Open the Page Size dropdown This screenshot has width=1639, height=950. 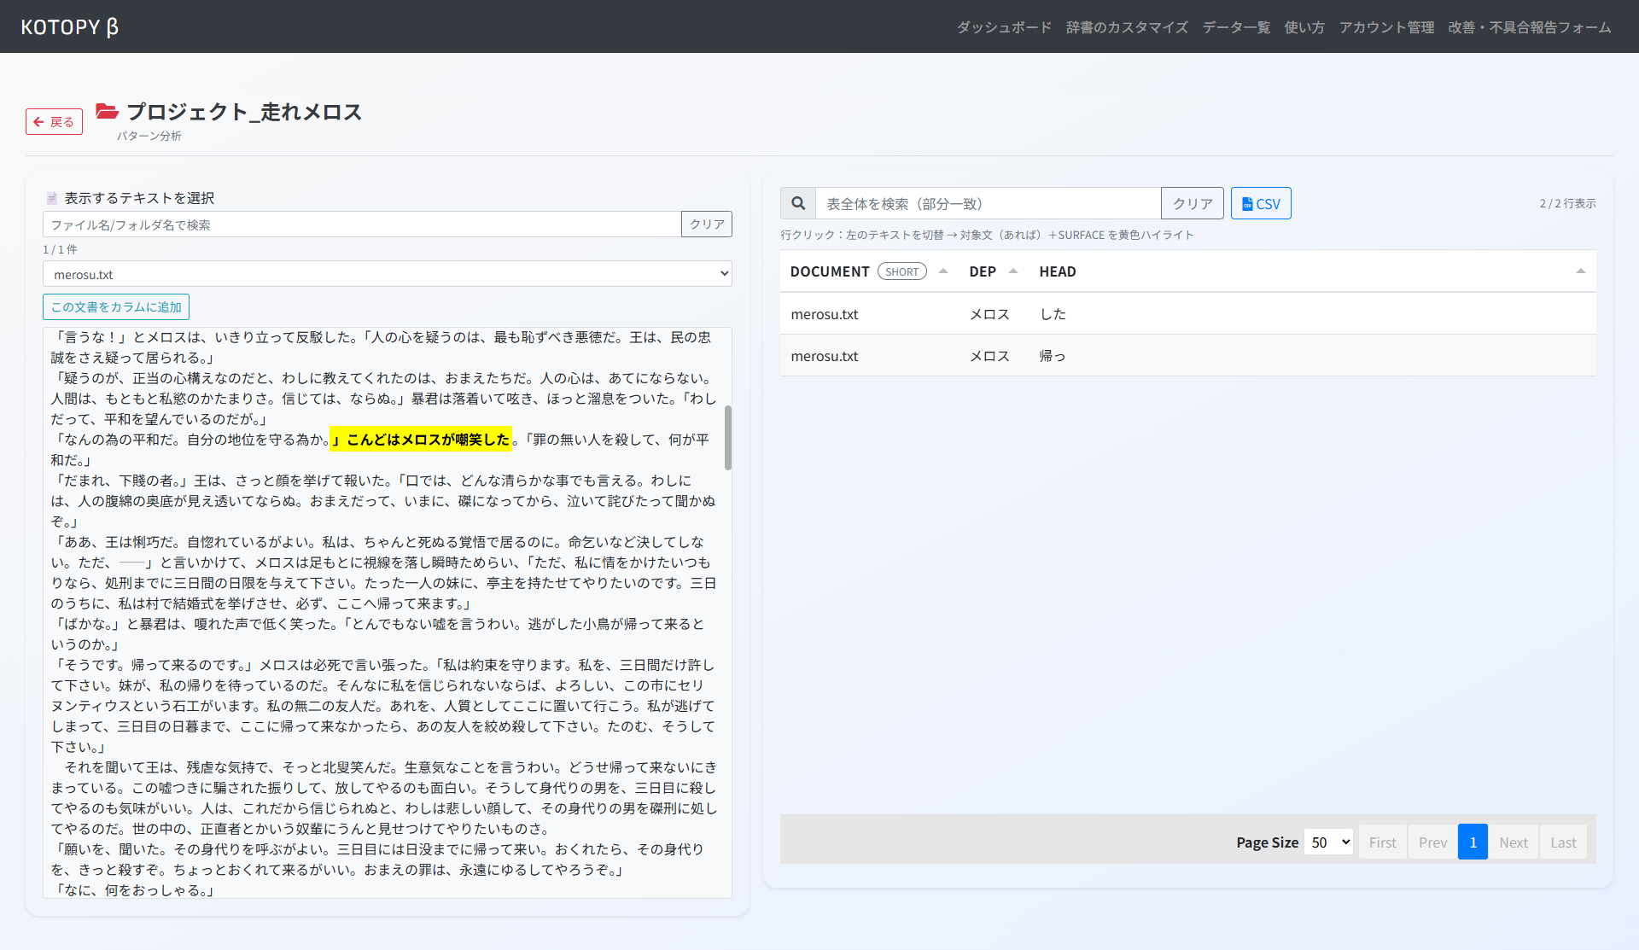point(1328,842)
